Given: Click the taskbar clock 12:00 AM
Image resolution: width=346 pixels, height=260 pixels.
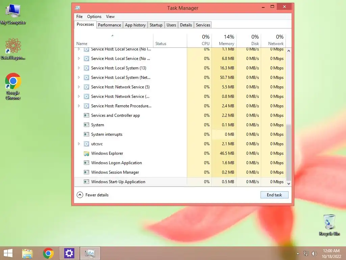Looking at the screenshot, I should 331,251.
